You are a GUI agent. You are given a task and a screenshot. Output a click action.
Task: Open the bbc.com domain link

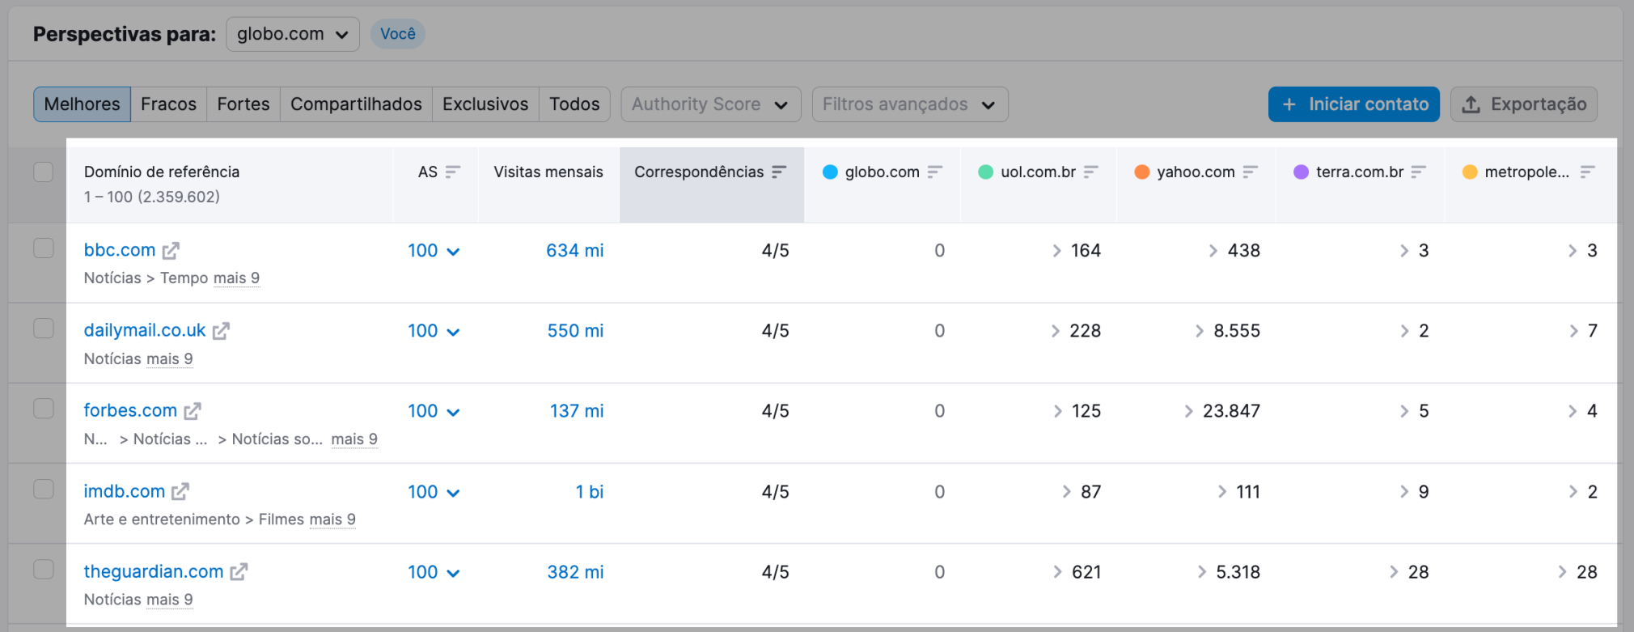pos(120,250)
